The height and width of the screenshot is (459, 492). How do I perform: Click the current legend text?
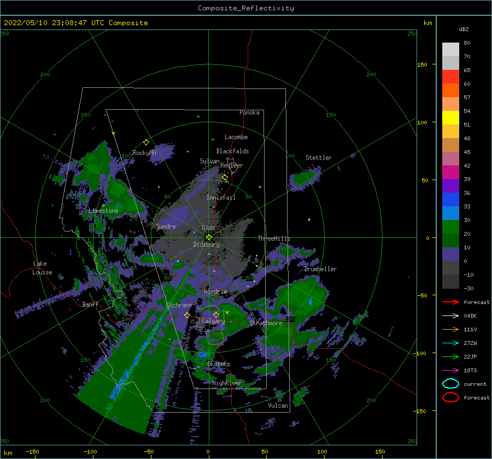coord(475,384)
